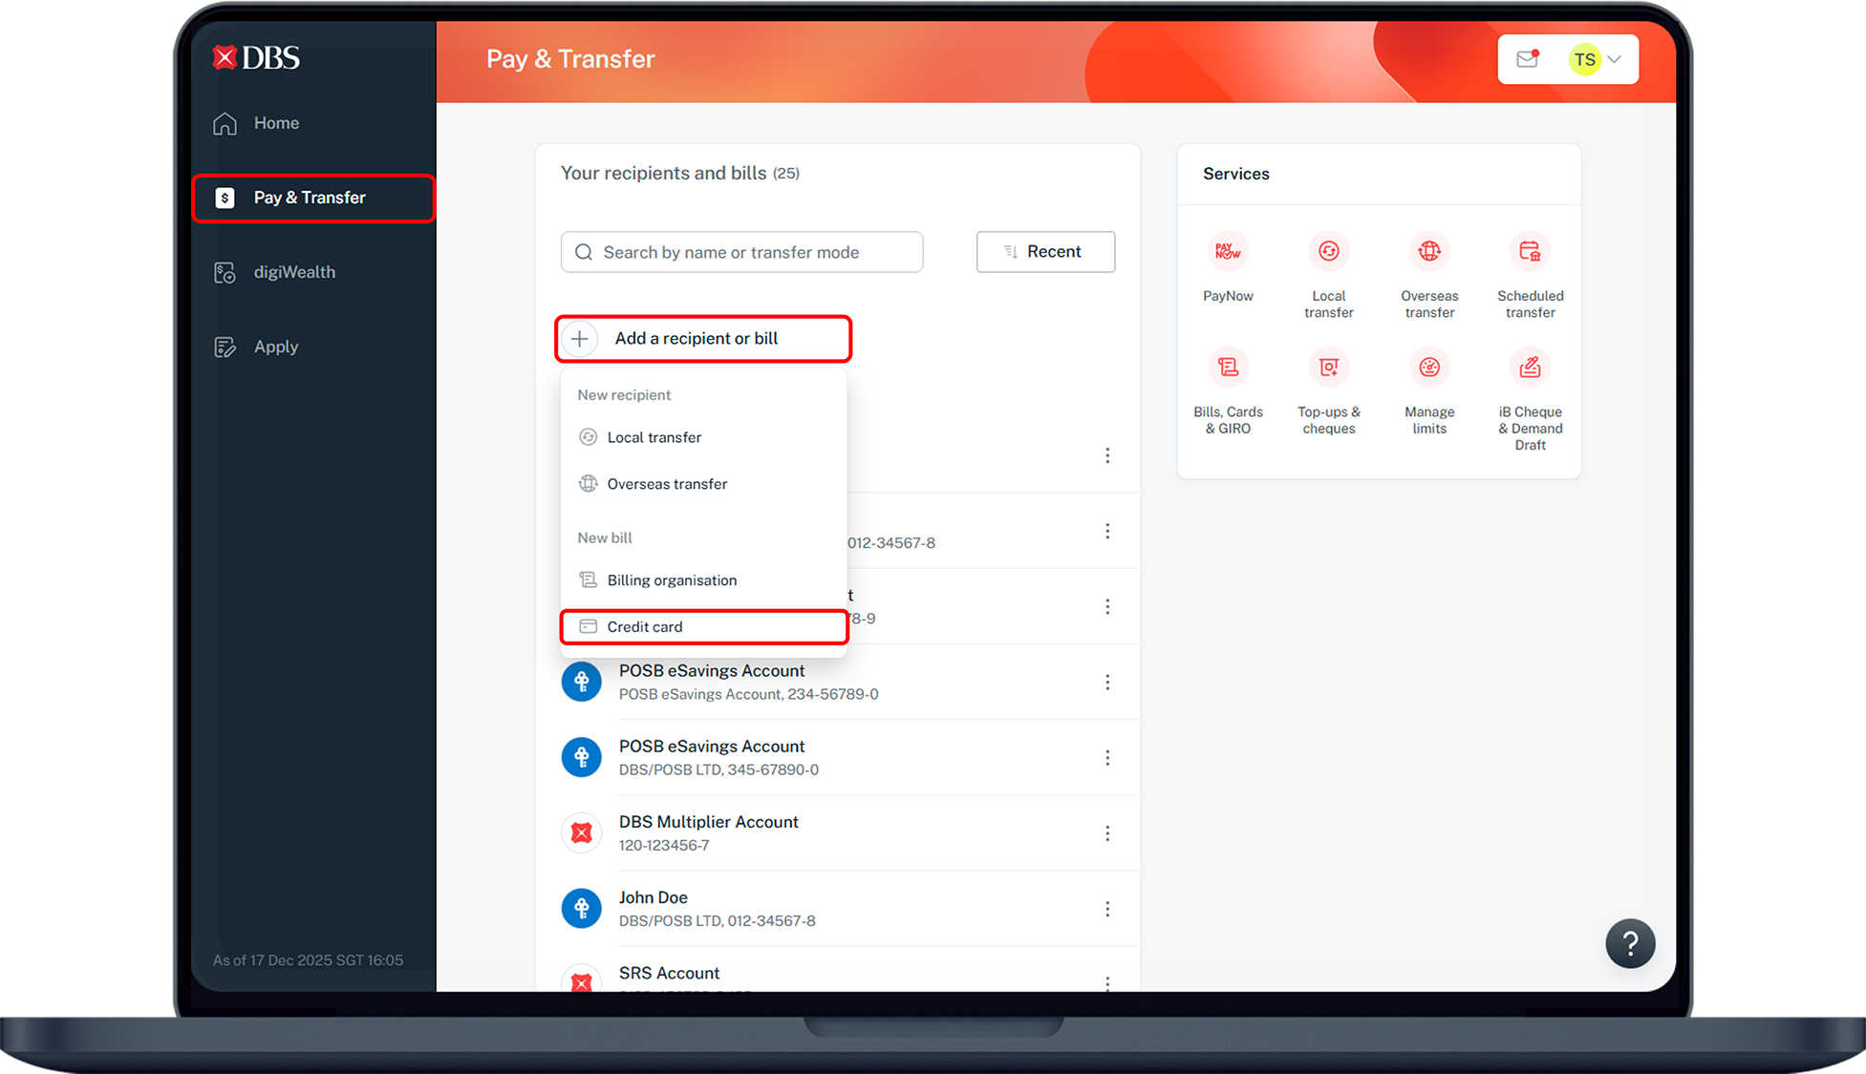Click the help question mark button
The height and width of the screenshot is (1074, 1866).
pos(1630,943)
